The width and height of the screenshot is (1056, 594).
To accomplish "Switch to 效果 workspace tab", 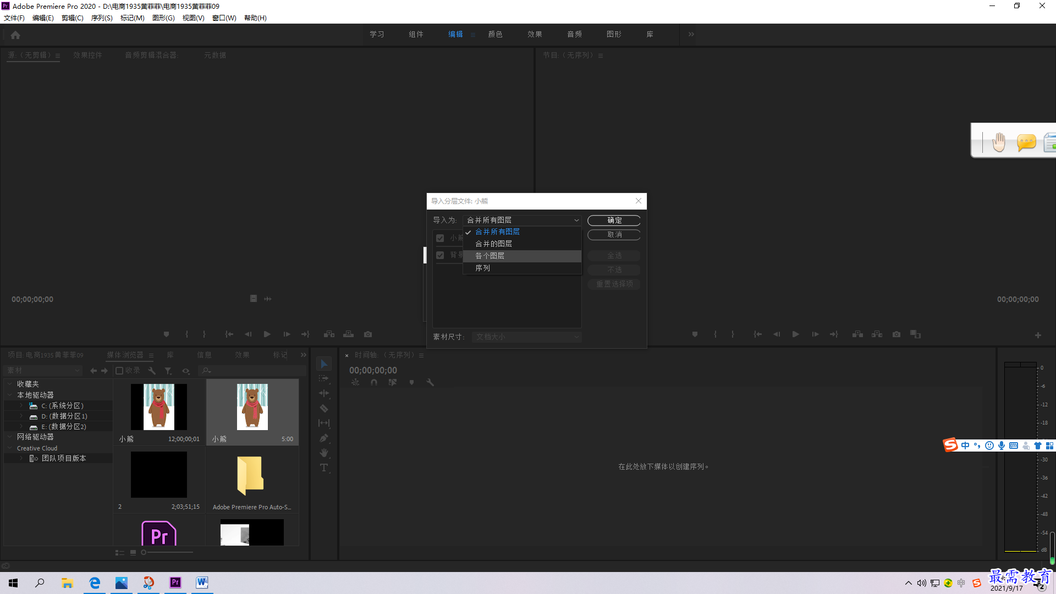I will click(535, 34).
